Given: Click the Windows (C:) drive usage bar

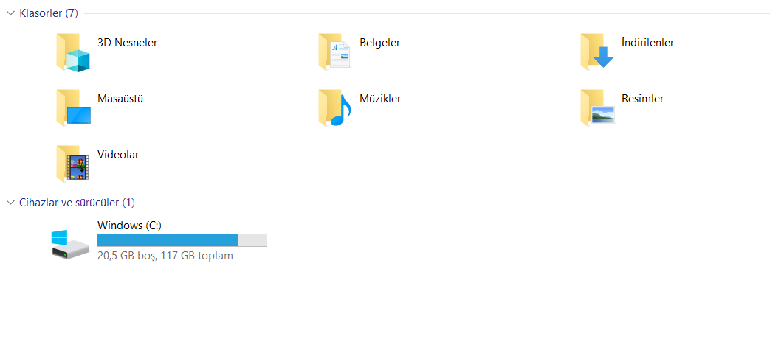Looking at the screenshot, I should 182,240.
